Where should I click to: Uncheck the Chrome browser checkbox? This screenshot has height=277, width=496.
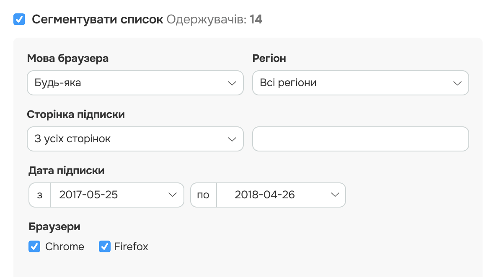coord(34,247)
